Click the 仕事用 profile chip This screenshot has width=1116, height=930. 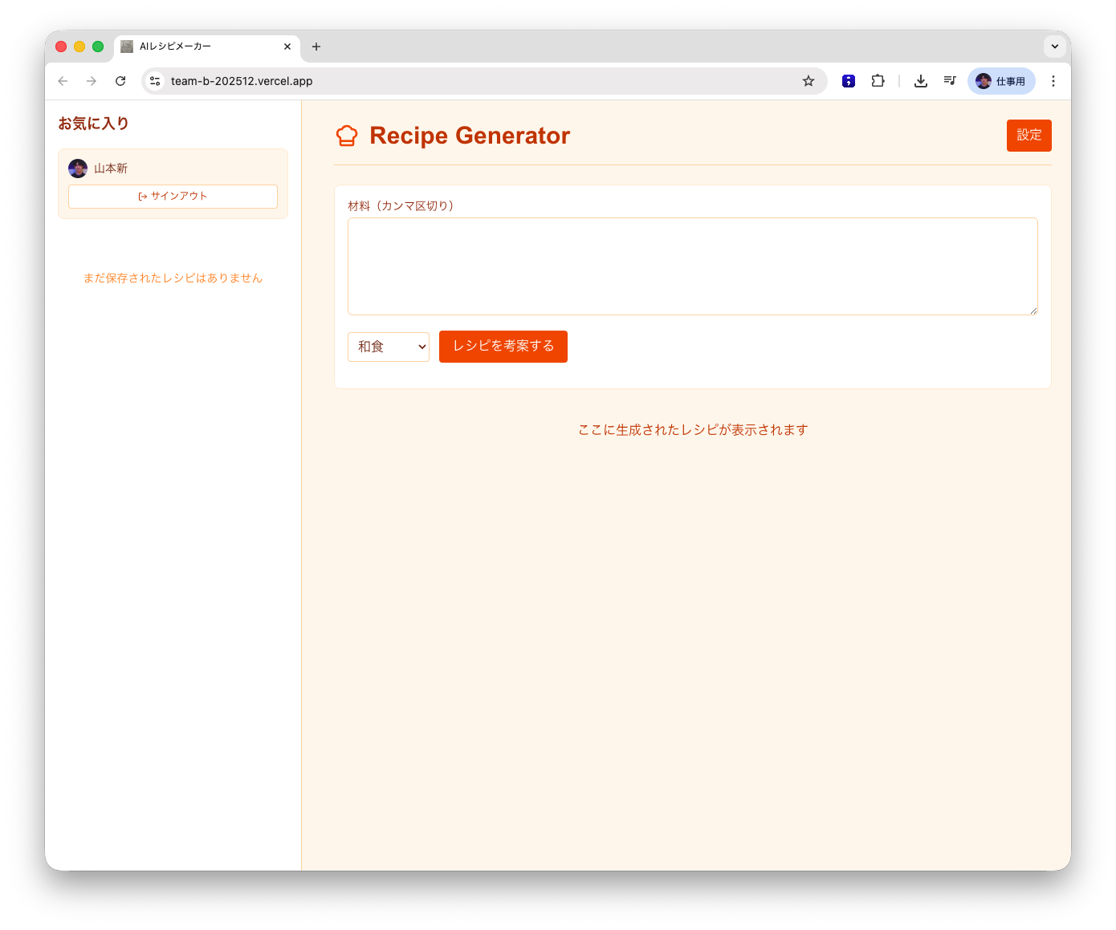(x=1001, y=81)
